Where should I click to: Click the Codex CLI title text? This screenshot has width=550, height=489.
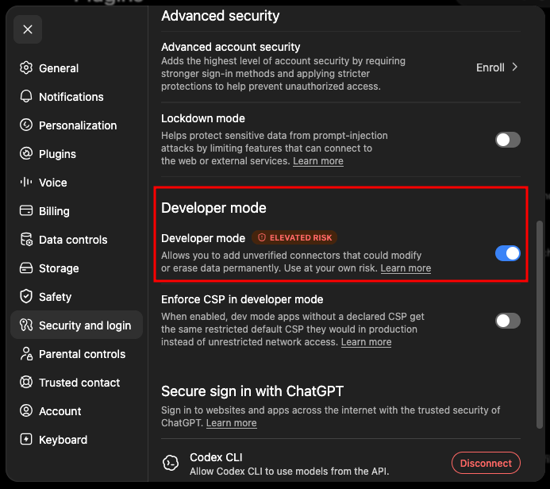(216, 457)
